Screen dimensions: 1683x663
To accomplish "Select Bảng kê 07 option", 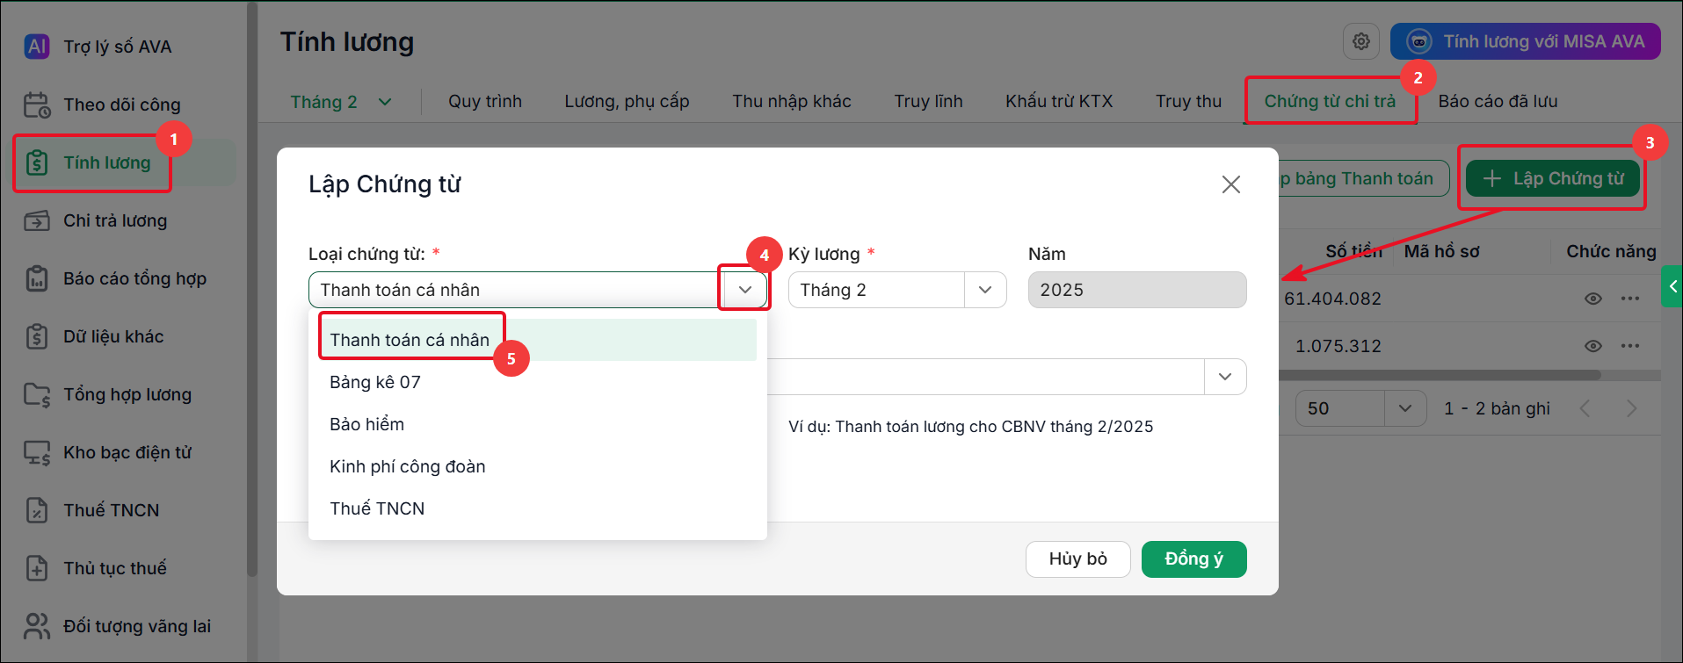I will point(538,382).
